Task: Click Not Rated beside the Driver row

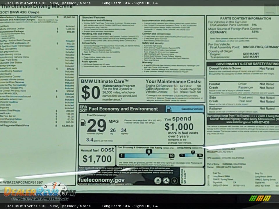Action: coord(267,84)
